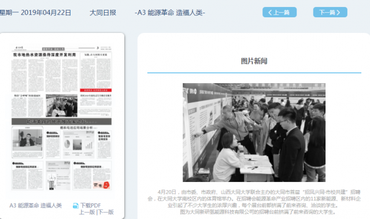Click the article caption text about 招聘会

point(254,202)
